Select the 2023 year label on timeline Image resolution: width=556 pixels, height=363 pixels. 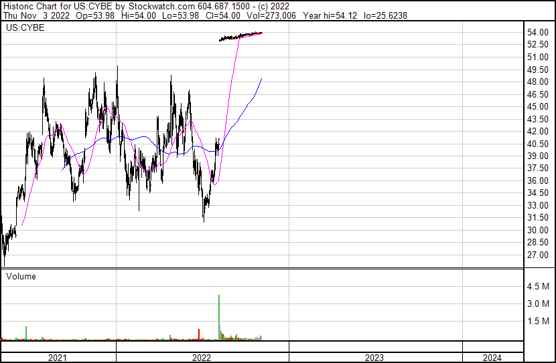(x=374, y=358)
